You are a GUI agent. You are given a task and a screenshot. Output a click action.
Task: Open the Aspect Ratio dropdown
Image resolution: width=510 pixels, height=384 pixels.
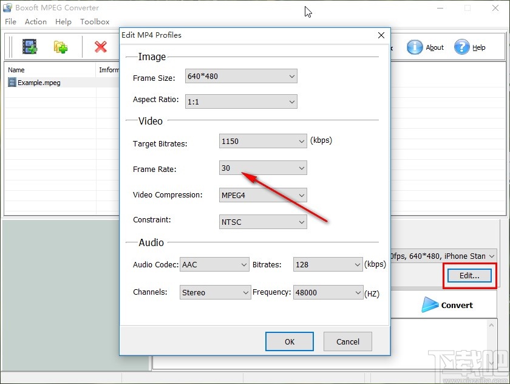point(292,101)
